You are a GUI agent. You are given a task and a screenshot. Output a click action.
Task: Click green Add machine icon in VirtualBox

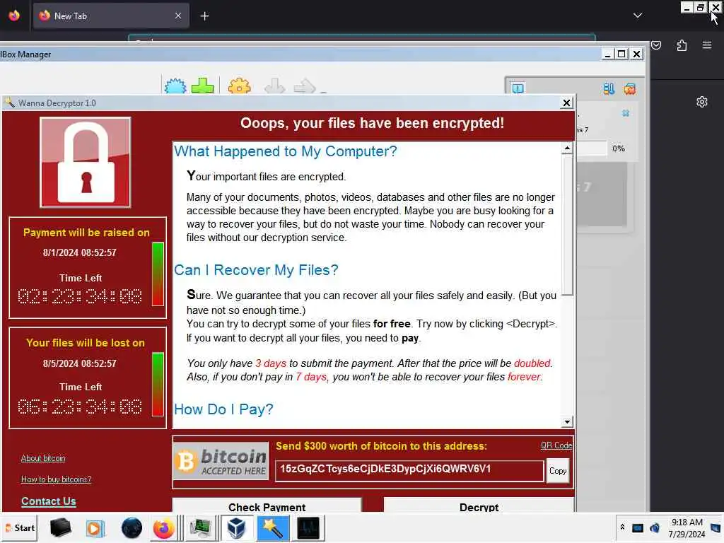coord(203,86)
